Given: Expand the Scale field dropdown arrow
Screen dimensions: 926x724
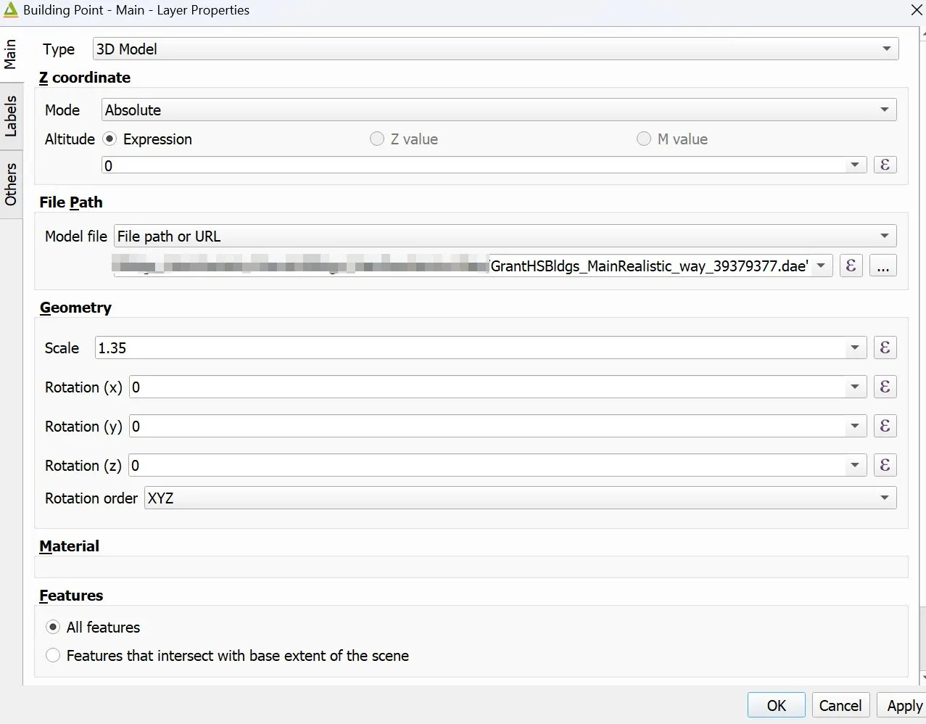Looking at the screenshot, I should click(855, 347).
